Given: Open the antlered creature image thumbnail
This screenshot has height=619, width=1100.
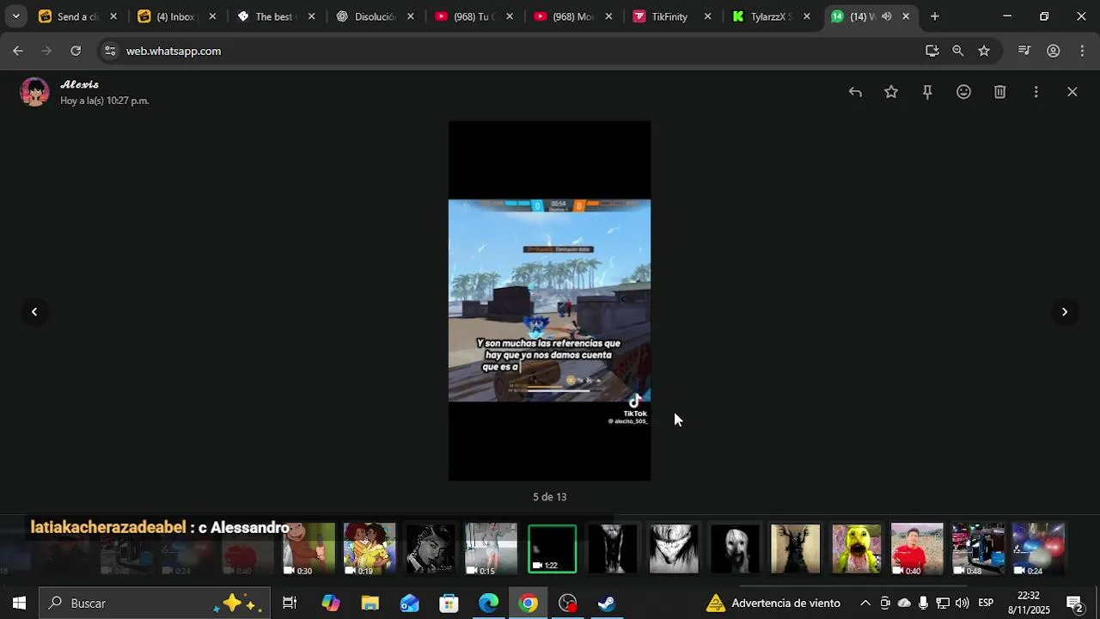Looking at the screenshot, I should [795, 549].
